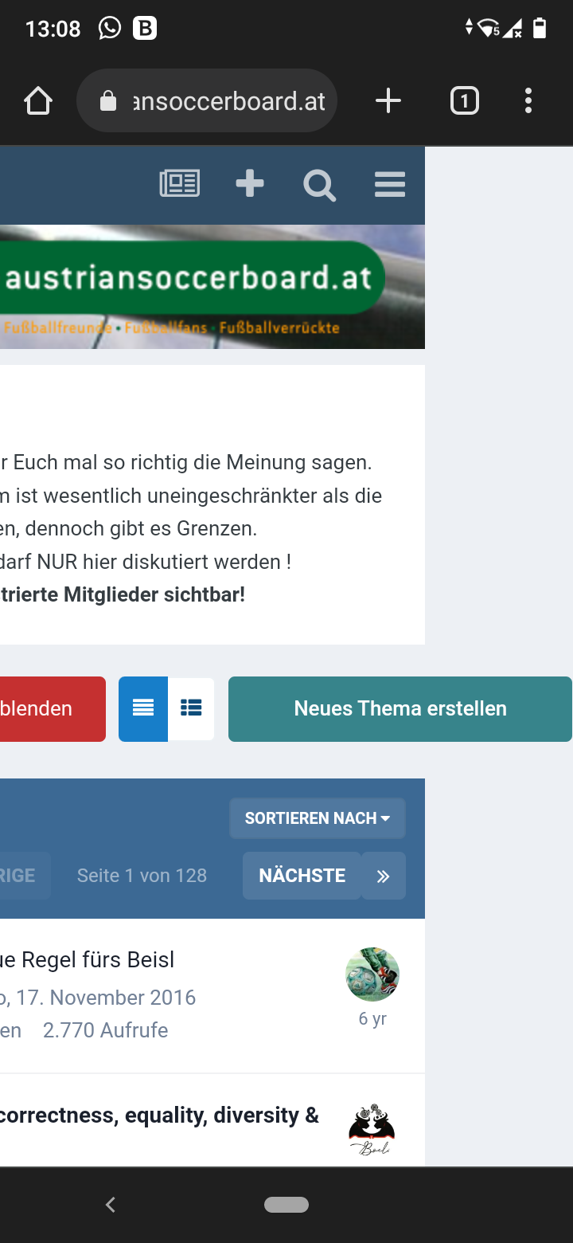Open the browser three-dot menu
The image size is (573, 1243).
pos(528,101)
